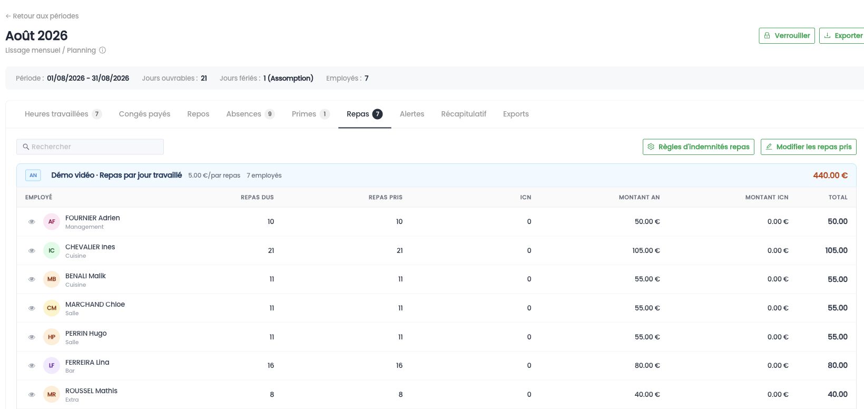Go to the Primes tab

[311, 114]
